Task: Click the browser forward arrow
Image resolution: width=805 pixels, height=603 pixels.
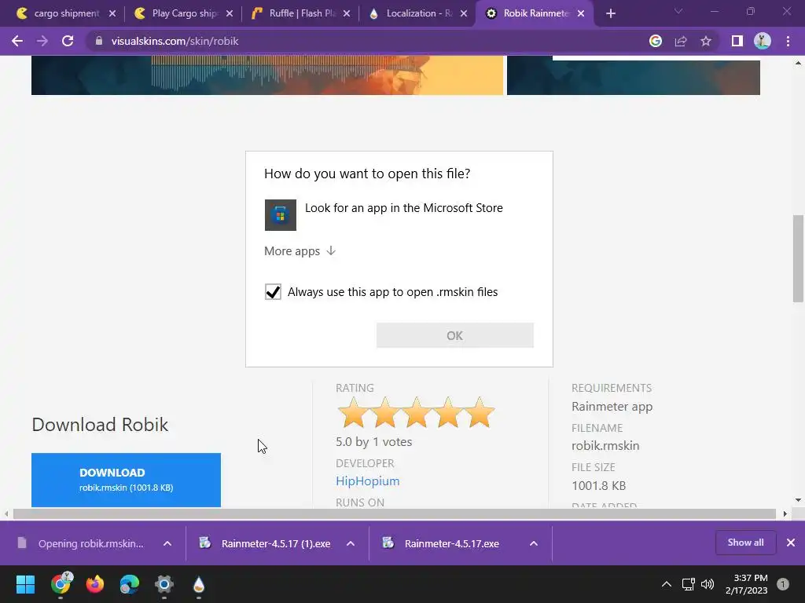Action: point(42,41)
